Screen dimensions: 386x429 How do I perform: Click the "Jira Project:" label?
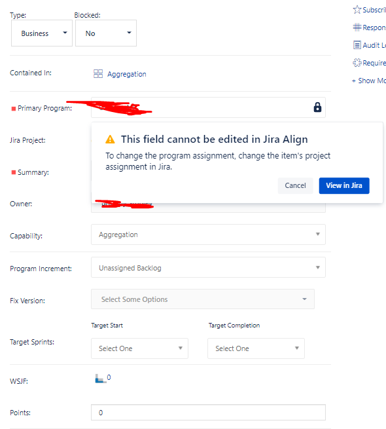point(27,140)
